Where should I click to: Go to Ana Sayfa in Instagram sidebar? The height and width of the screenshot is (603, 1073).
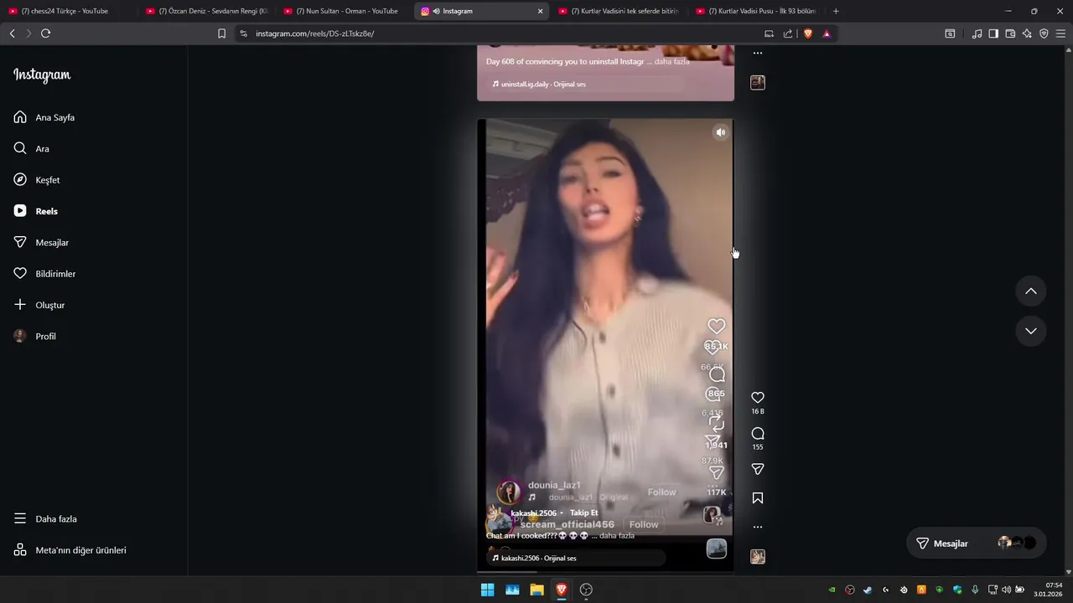coord(44,117)
